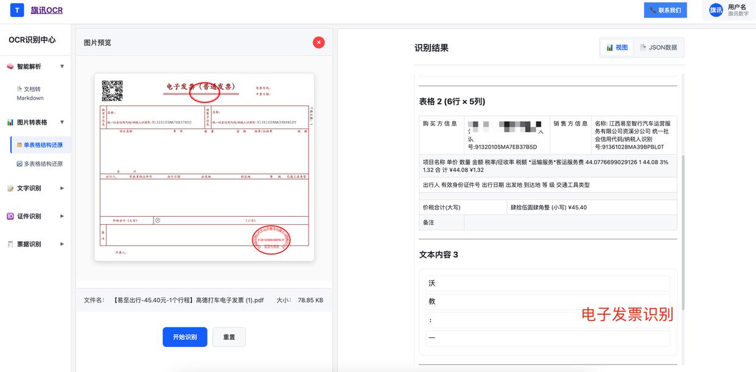Switch to the JSON数据 tab
Screen dimensions: 756x372
[x=659, y=47]
